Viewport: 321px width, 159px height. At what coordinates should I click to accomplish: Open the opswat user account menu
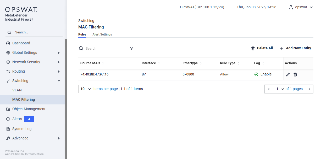301,7
